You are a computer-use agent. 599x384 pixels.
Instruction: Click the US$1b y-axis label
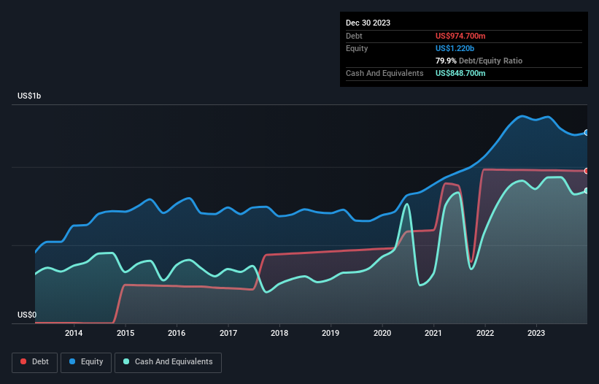(29, 96)
